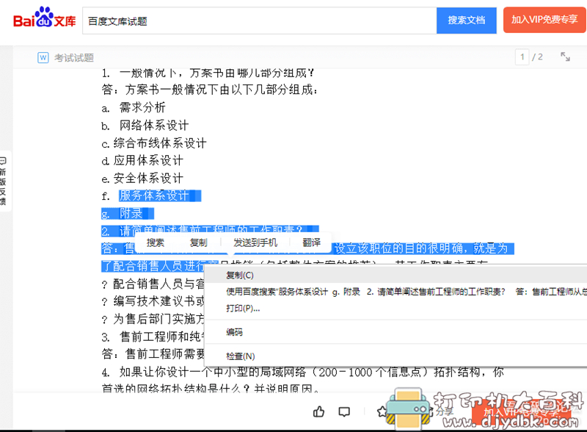Select 编码 in the context menu
Screen dimensions: 587x432
pos(395,332)
